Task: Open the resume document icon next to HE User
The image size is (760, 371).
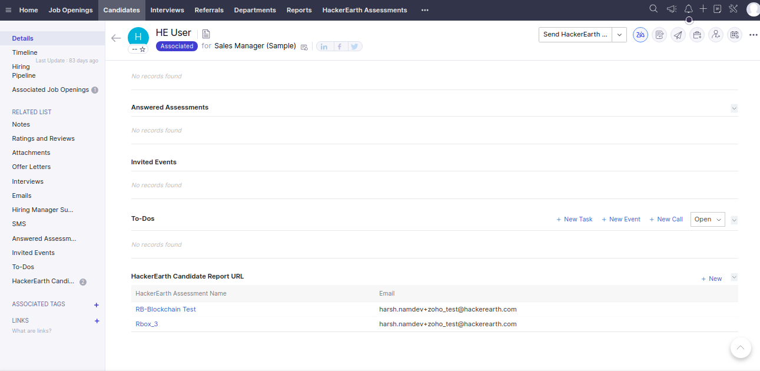Action: click(206, 34)
